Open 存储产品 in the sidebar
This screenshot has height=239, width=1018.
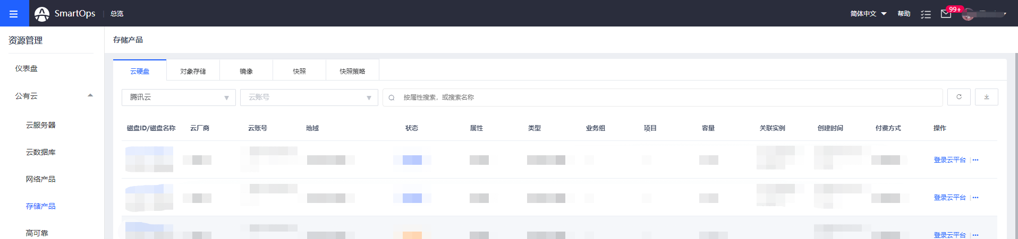41,206
